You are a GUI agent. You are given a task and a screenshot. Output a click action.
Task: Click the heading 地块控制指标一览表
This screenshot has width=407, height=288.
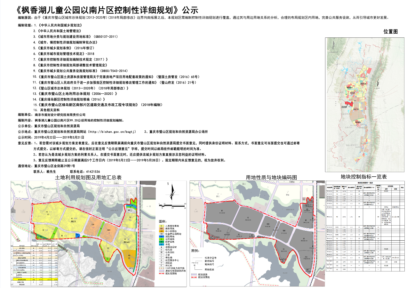[x=364, y=177]
